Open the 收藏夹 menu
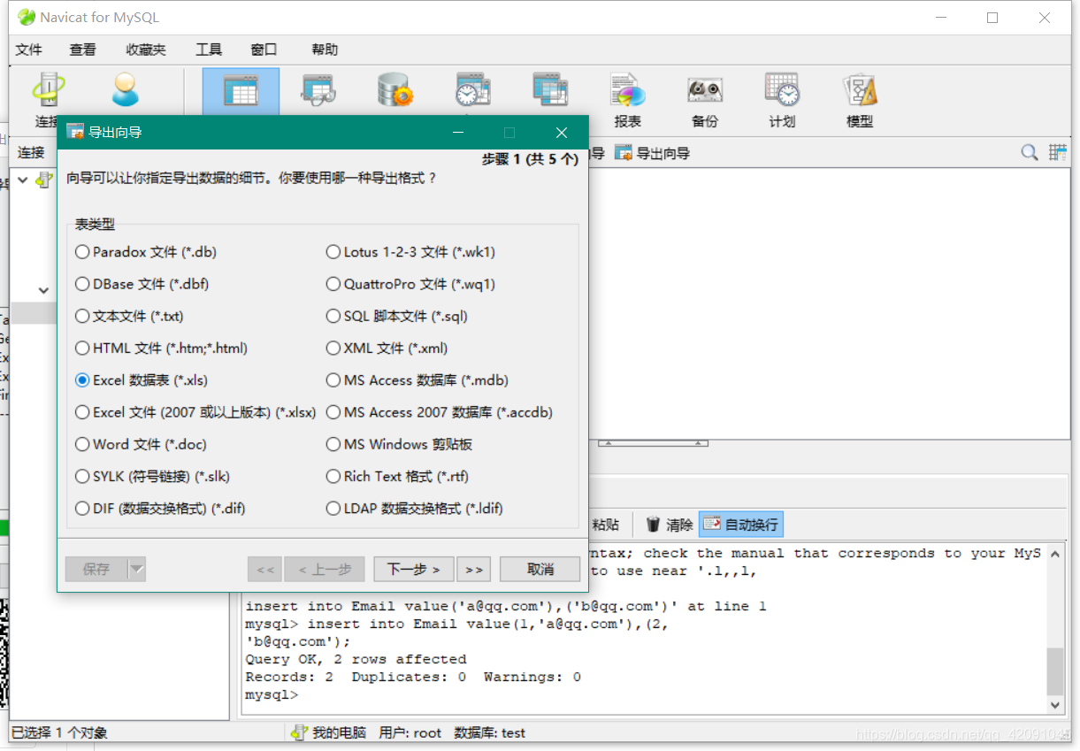 coord(146,50)
